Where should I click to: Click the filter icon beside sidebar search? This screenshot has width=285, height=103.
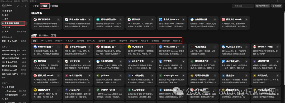[26, 6]
